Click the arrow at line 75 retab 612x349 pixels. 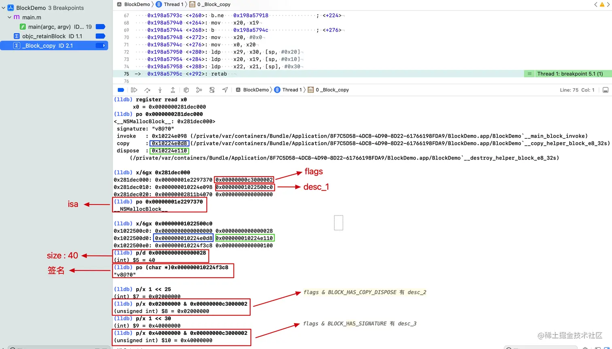point(138,74)
